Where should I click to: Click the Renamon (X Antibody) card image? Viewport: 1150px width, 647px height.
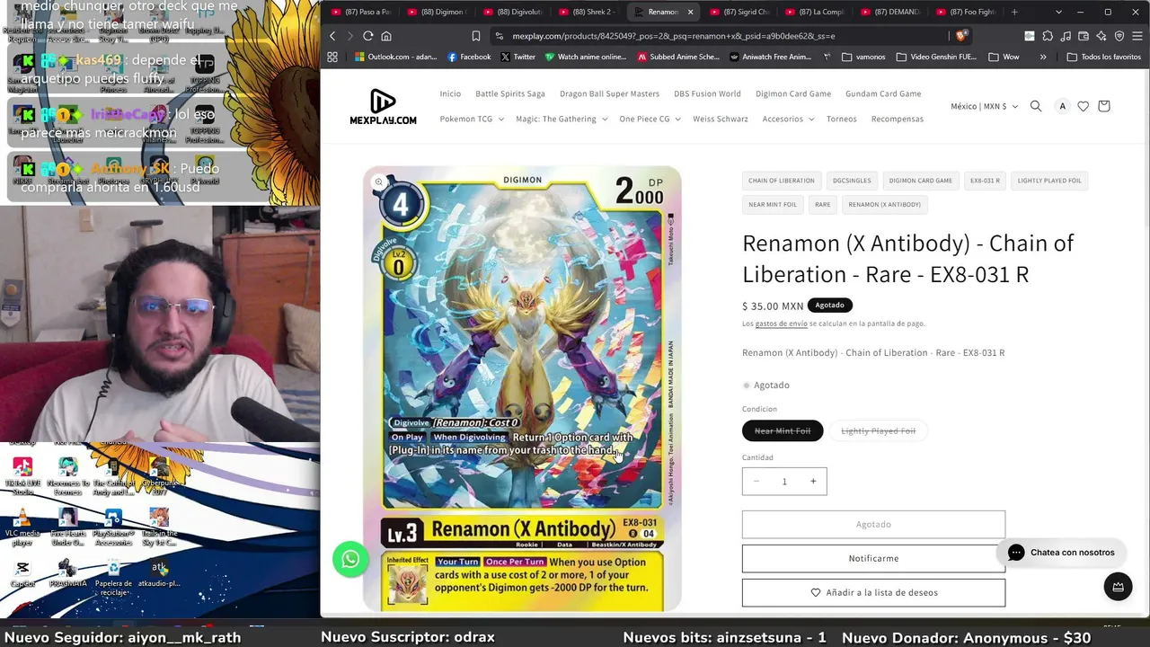pos(522,389)
